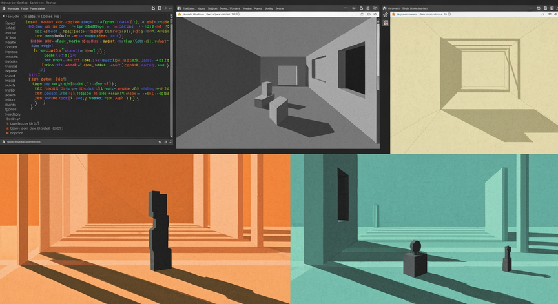
Task: Click the rightmost icon in the gray window's address bar
Action: [375, 14]
